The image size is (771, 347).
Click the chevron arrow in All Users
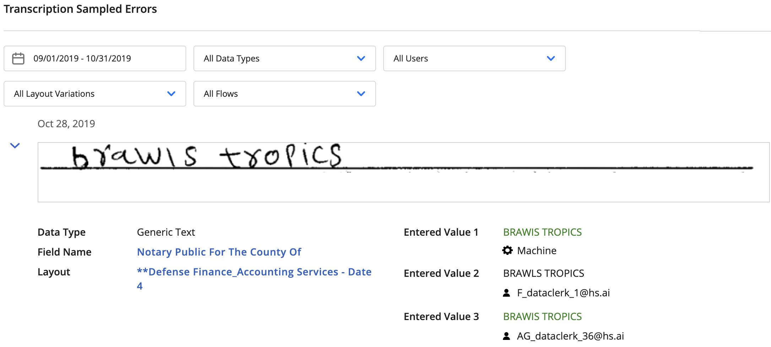(551, 58)
